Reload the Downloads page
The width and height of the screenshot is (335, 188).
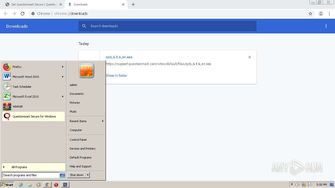click(23, 14)
